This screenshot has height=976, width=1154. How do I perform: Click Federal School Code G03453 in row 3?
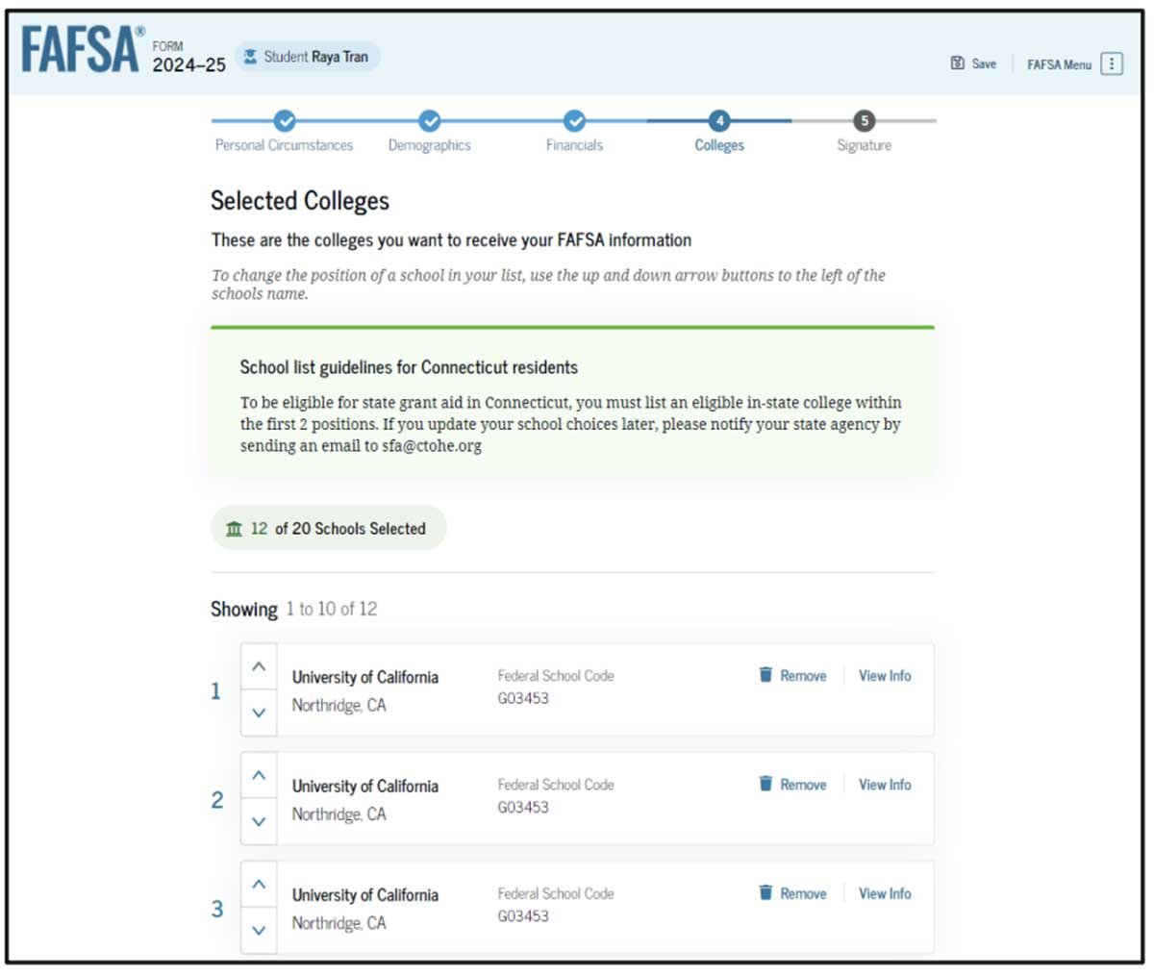coord(556,904)
